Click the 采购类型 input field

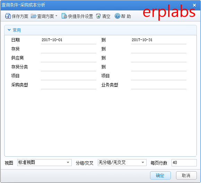(69, 85)
